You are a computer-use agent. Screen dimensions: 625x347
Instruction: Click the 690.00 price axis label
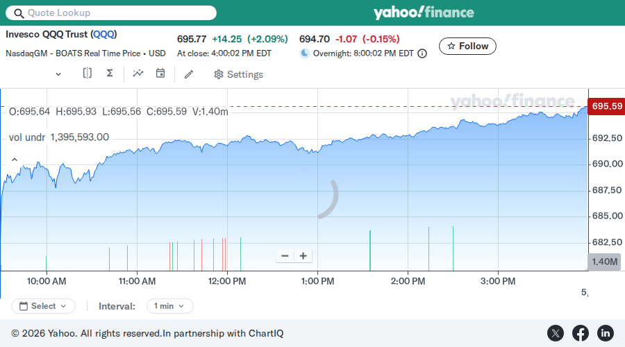[x=608, y=164]
